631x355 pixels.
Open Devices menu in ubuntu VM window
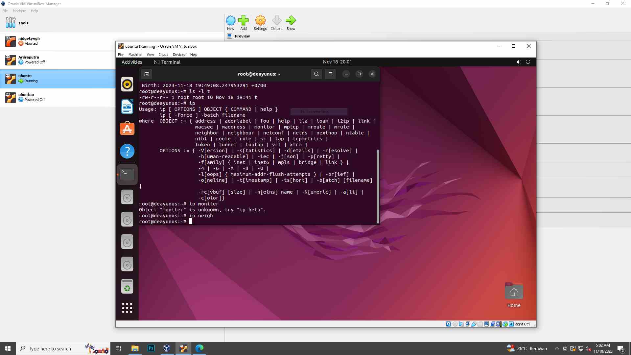pyautogui.click(x=179, y=55)
